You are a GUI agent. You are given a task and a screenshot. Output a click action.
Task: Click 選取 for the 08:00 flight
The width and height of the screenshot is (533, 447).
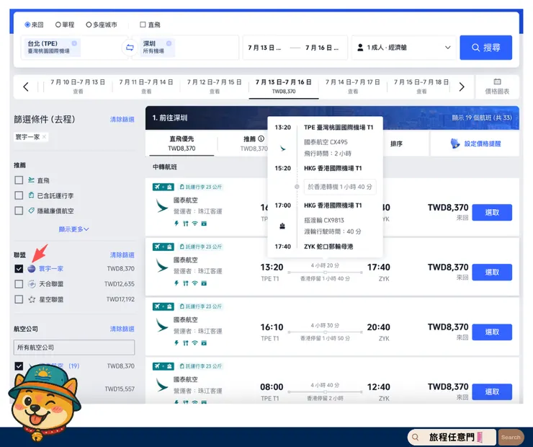click(492, 392)
